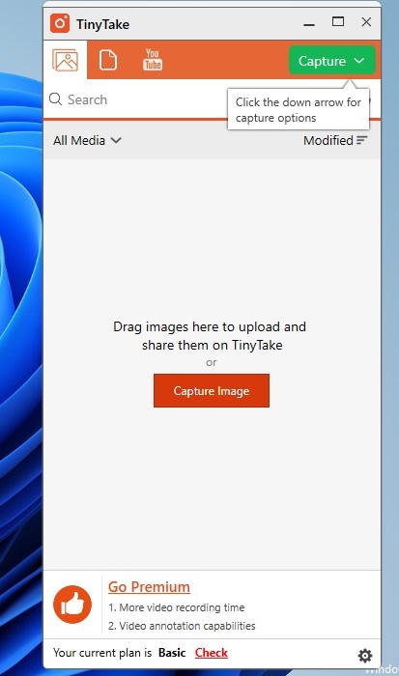The image size is (399, 676).
Task: Open settings via the gear icon
Action: 365,656
